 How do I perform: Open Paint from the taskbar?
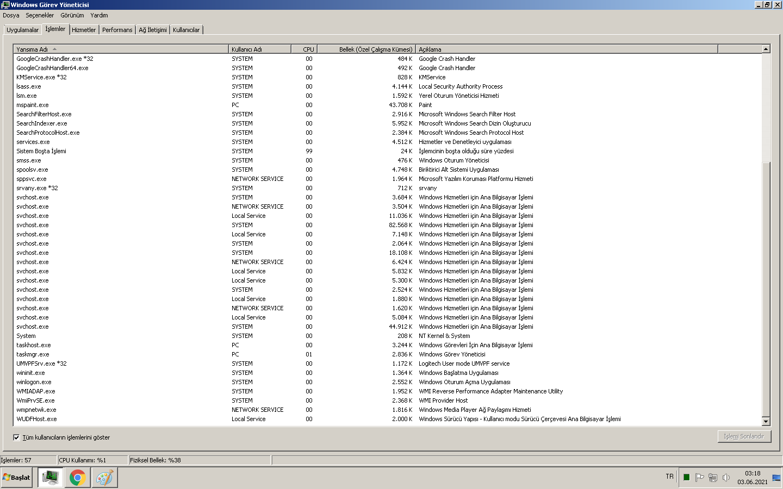pyautogui.click(x=104, y=478)
